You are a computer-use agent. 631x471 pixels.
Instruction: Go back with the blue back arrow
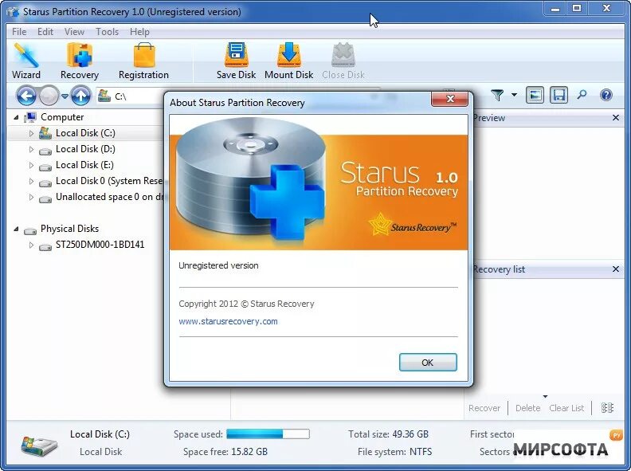pyautogui.click(x=26, y=96)
